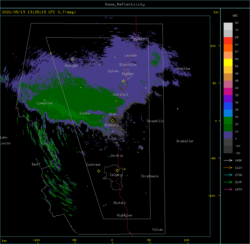Click the asterisk marker above Limestone label

coord(44,100)
